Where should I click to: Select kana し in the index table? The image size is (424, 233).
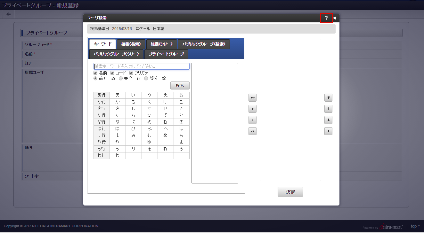pos(134,109)
